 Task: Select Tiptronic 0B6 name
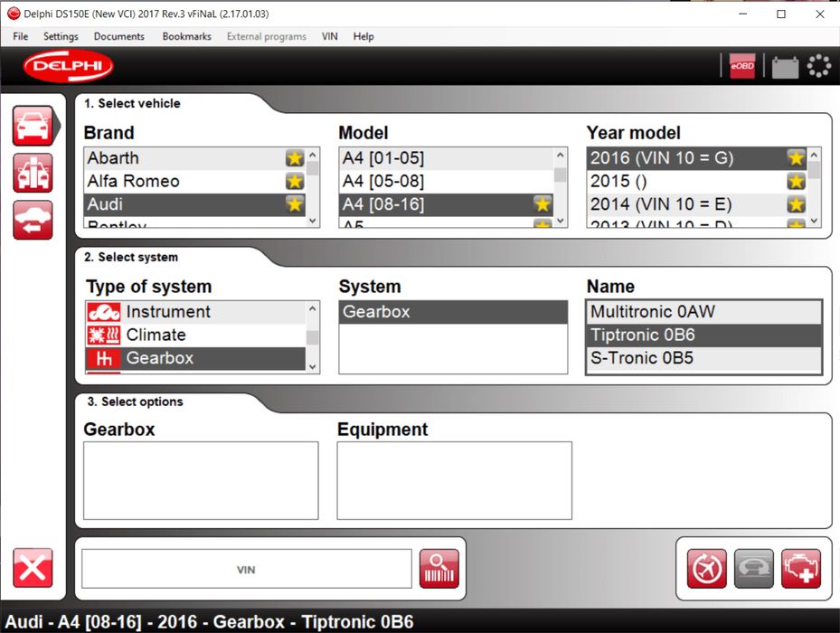704,335
